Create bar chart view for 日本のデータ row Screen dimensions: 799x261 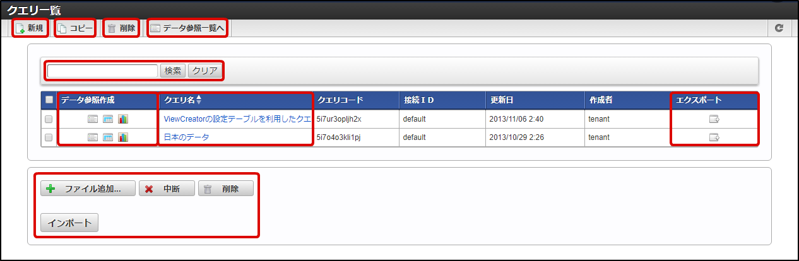(x=123, y=137)
